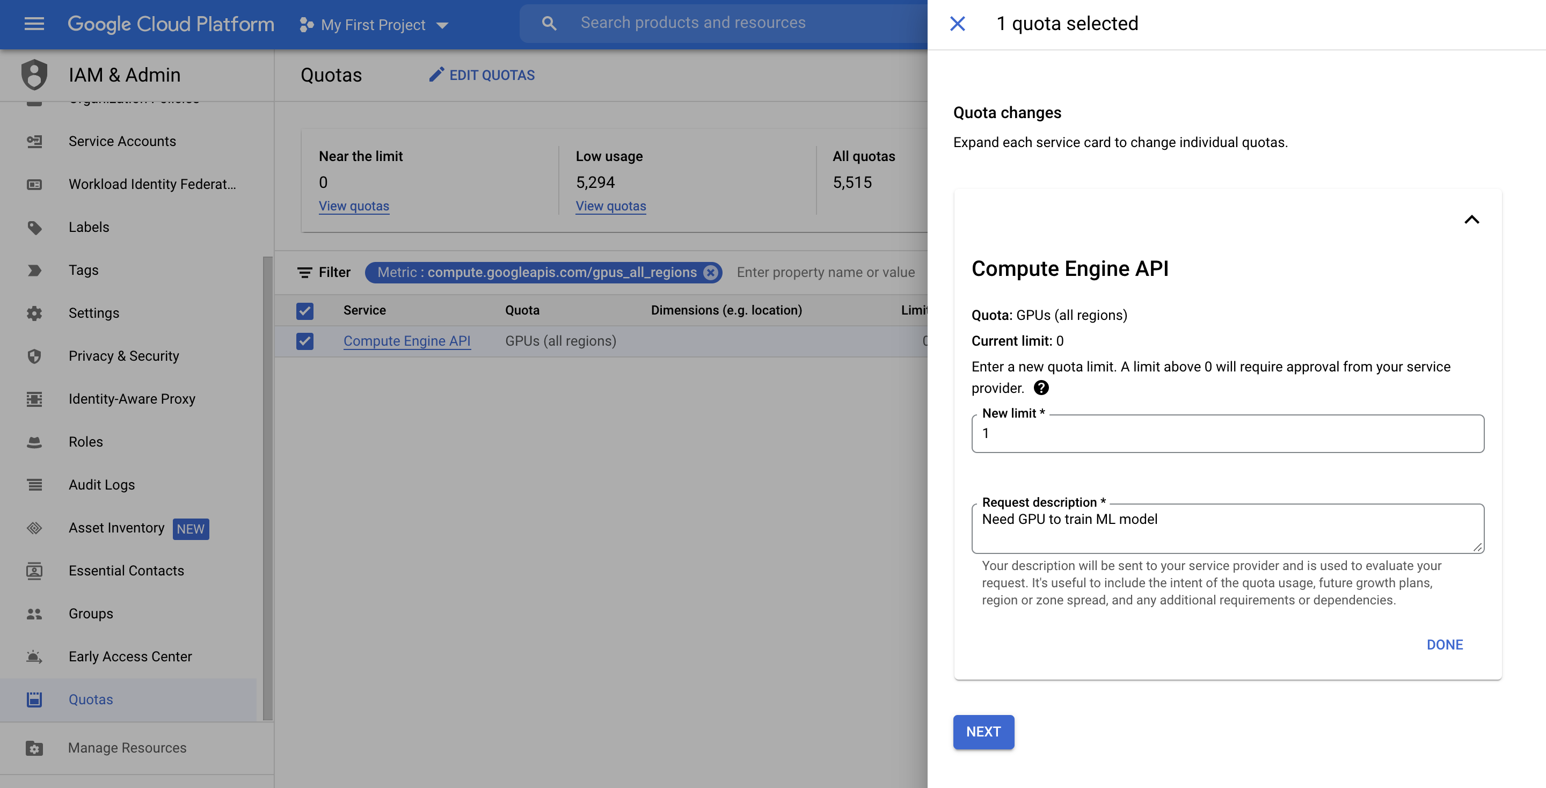Click the search magnifier icon
This screenshot has width=1546, height=788.
[x=549, y=24]
